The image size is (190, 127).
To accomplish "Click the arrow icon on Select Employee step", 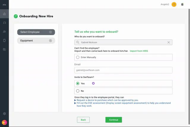I will pyautogui.click(x=50, y=32).
